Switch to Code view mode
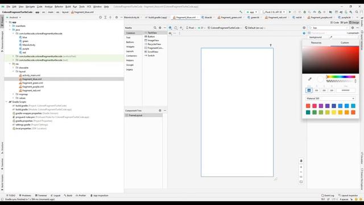The height and width of the screenshot is (205, 364). click(334, 23)
